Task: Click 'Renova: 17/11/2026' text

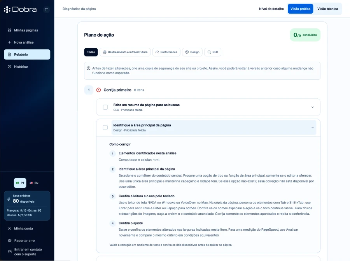Action: tap(19, 215)
